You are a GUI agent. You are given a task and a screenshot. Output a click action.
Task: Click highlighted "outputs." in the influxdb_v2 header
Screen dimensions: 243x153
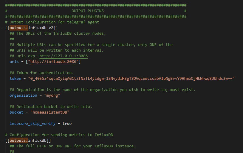[x=19, y=28]
